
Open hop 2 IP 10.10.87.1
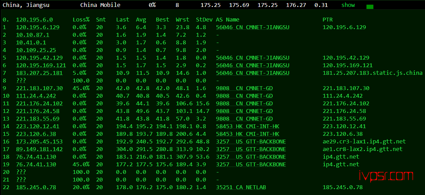[x=33, y=35]
